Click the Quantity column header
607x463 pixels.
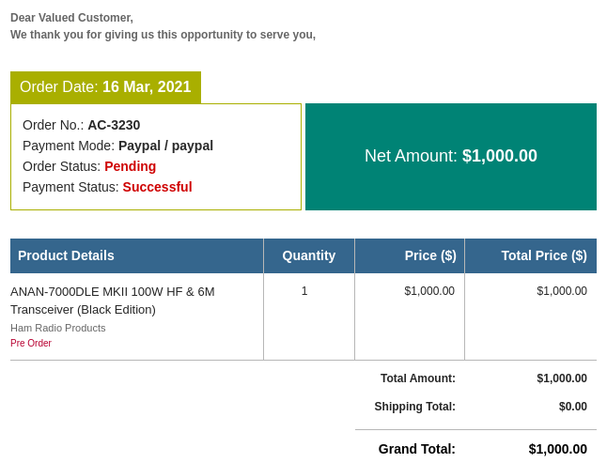308,255
